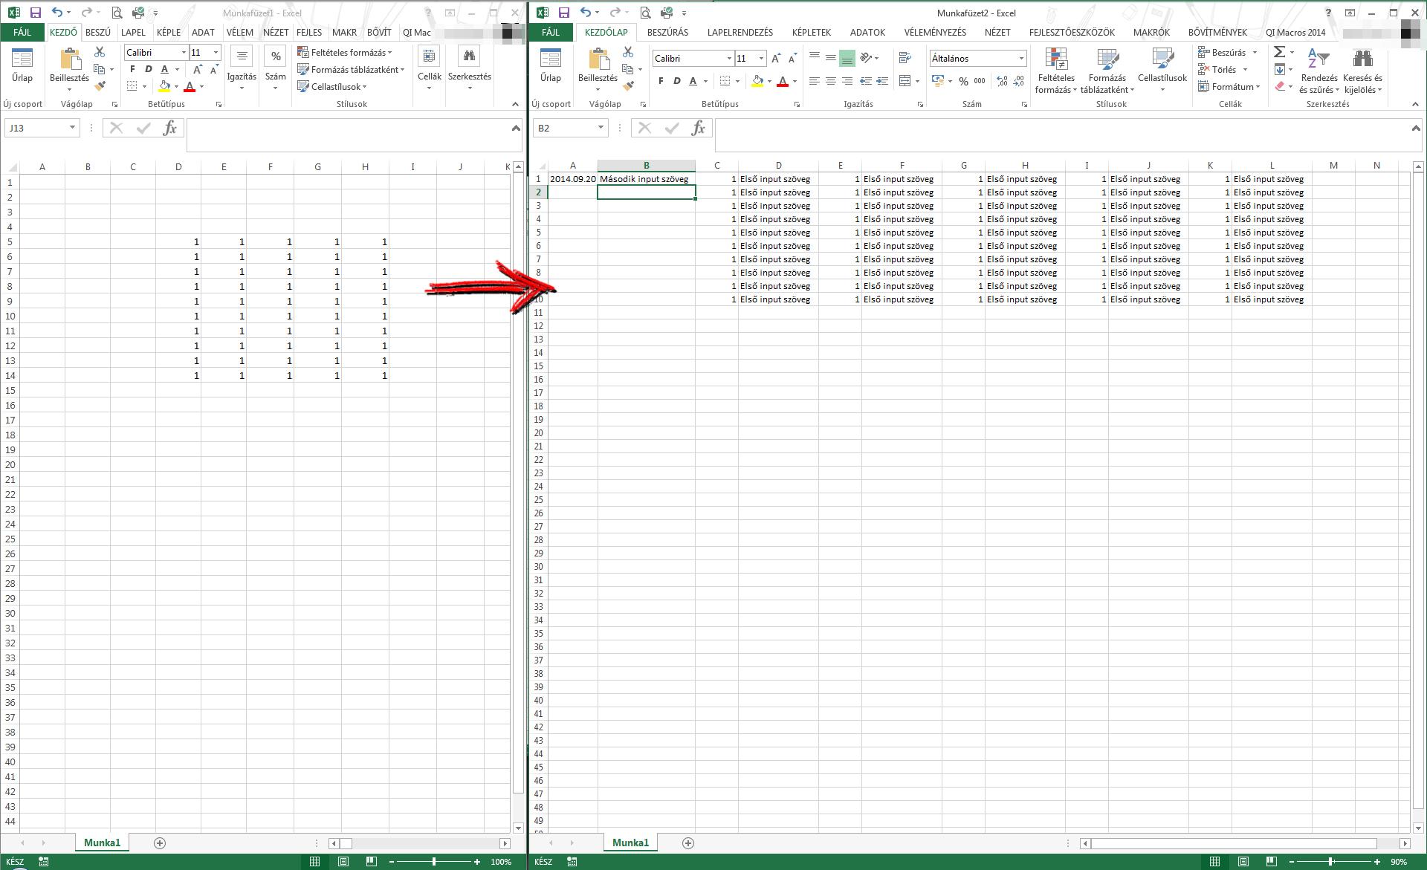Select Munka1 sheet tab in Munkafüzet2
1427x870 pixels.
tap(630, 843)
